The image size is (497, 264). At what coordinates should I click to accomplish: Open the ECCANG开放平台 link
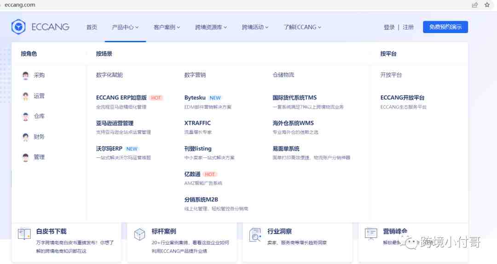click(402, 98)
